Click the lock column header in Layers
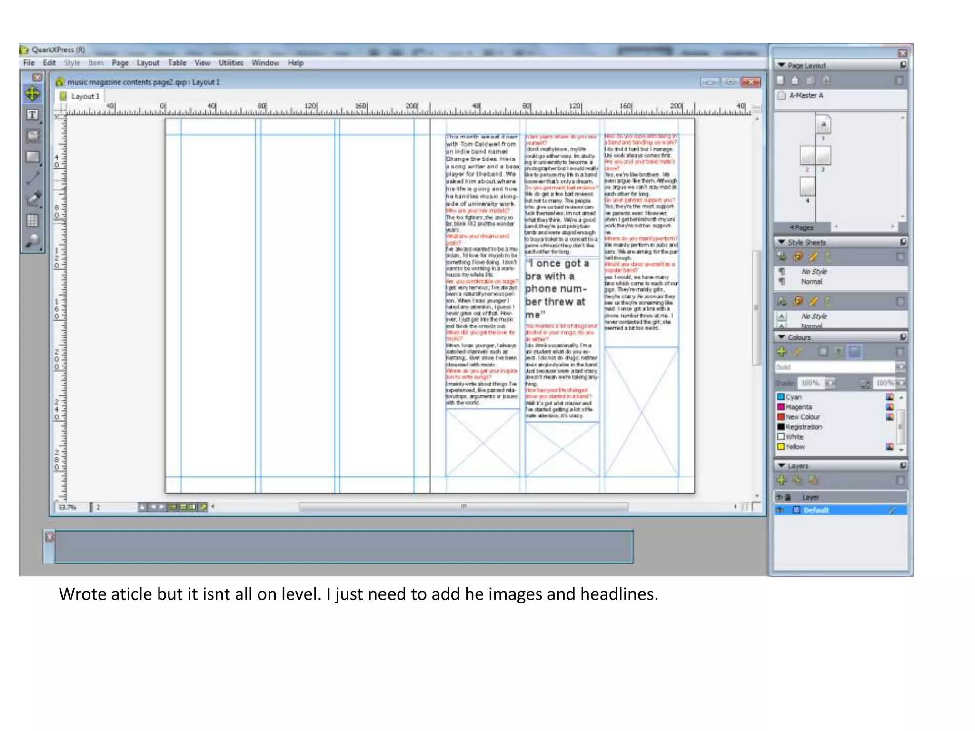The image size is (975, 731). pos(788,497)
